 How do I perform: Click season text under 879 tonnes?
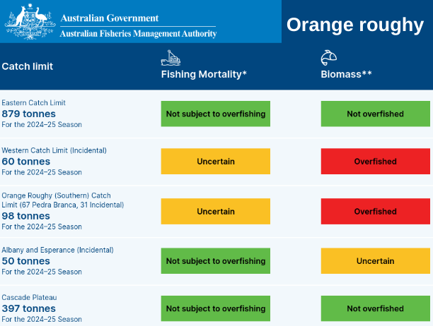pos(42,124)
